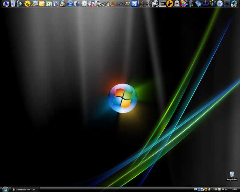Launch the CD icon with red 'ex'
This screenshot has height=192, width=240.
pos(91,4)
